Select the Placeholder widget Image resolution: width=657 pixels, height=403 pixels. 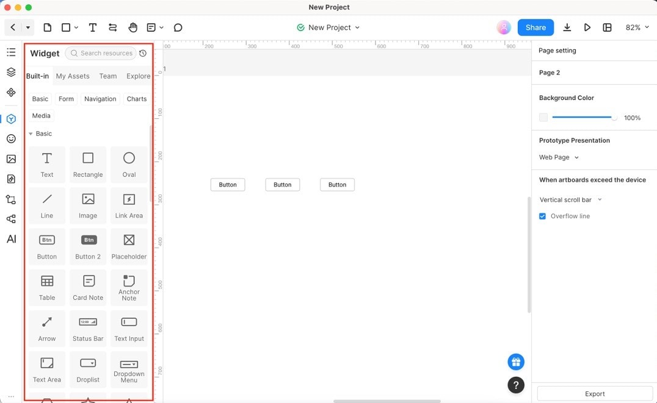[129, 246]
